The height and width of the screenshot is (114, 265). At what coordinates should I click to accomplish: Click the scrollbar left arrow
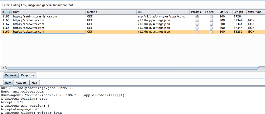click(3, 68)
